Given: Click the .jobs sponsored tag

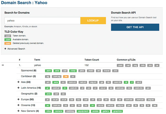Looking at the screenshot, I should point(82,71).
